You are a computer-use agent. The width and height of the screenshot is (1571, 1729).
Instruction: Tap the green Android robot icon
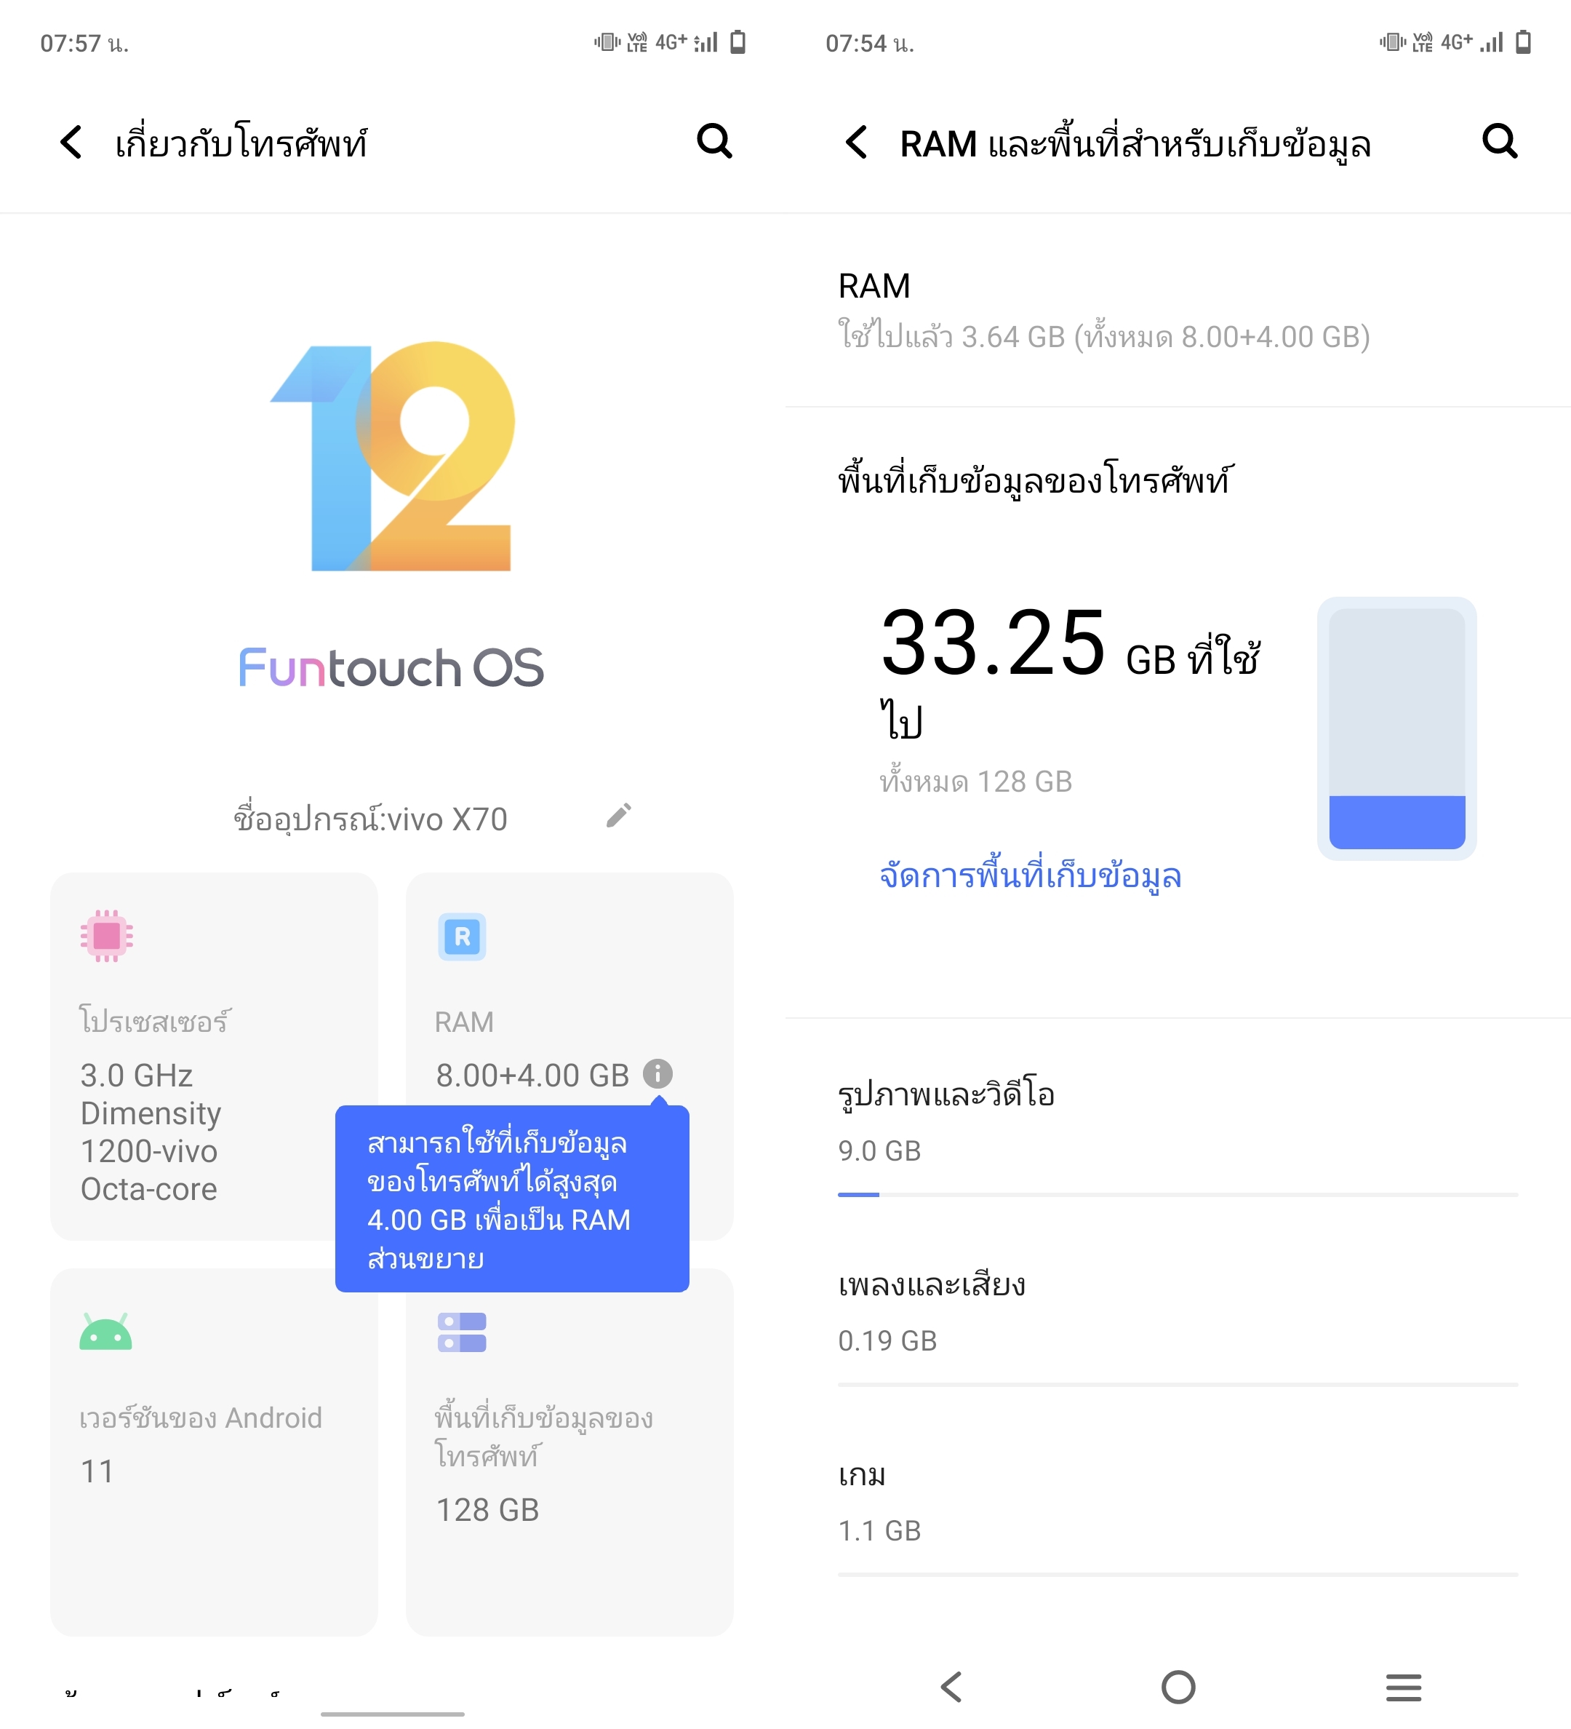point(105,1331)
